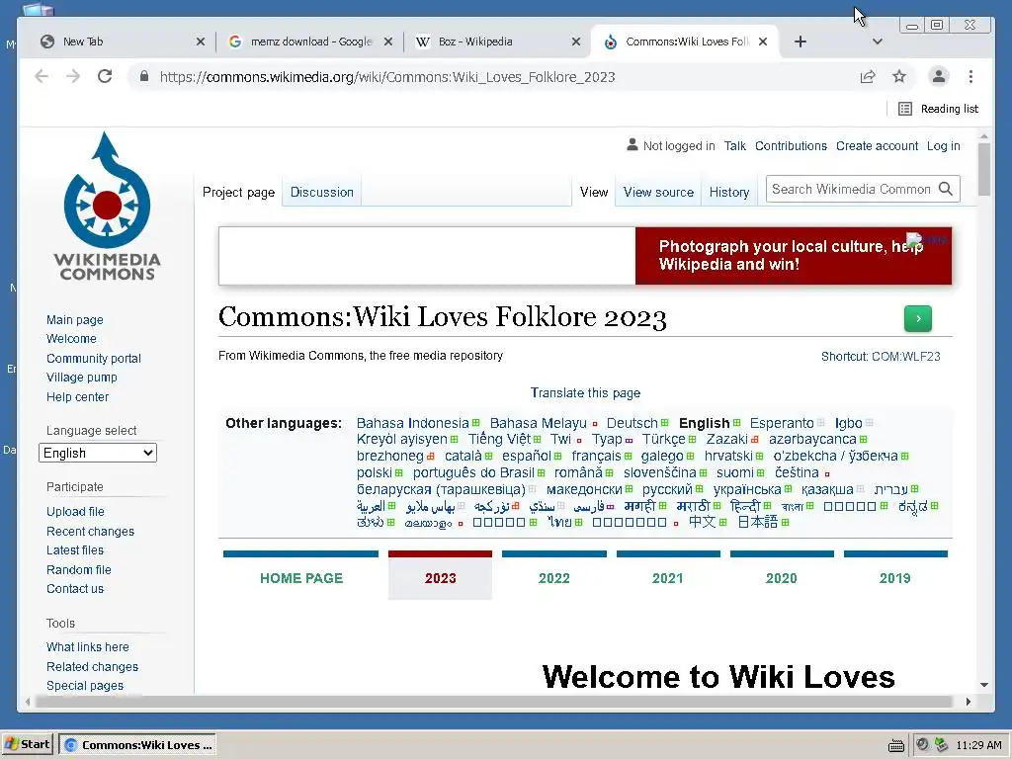Open Random file sidebar link

pyautogui.click(x=79, y=570)
